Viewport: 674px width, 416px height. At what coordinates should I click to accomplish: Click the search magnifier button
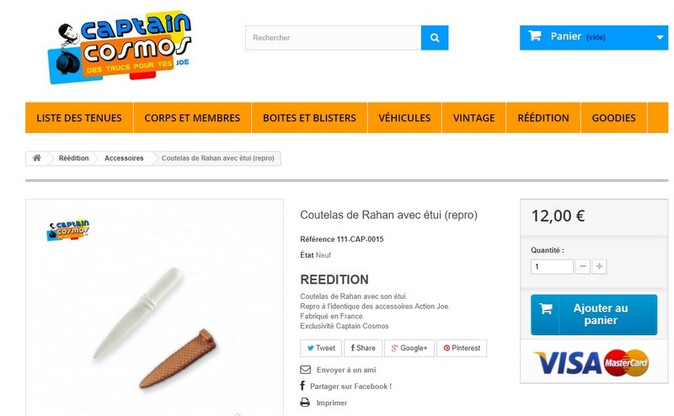point(435,38)
